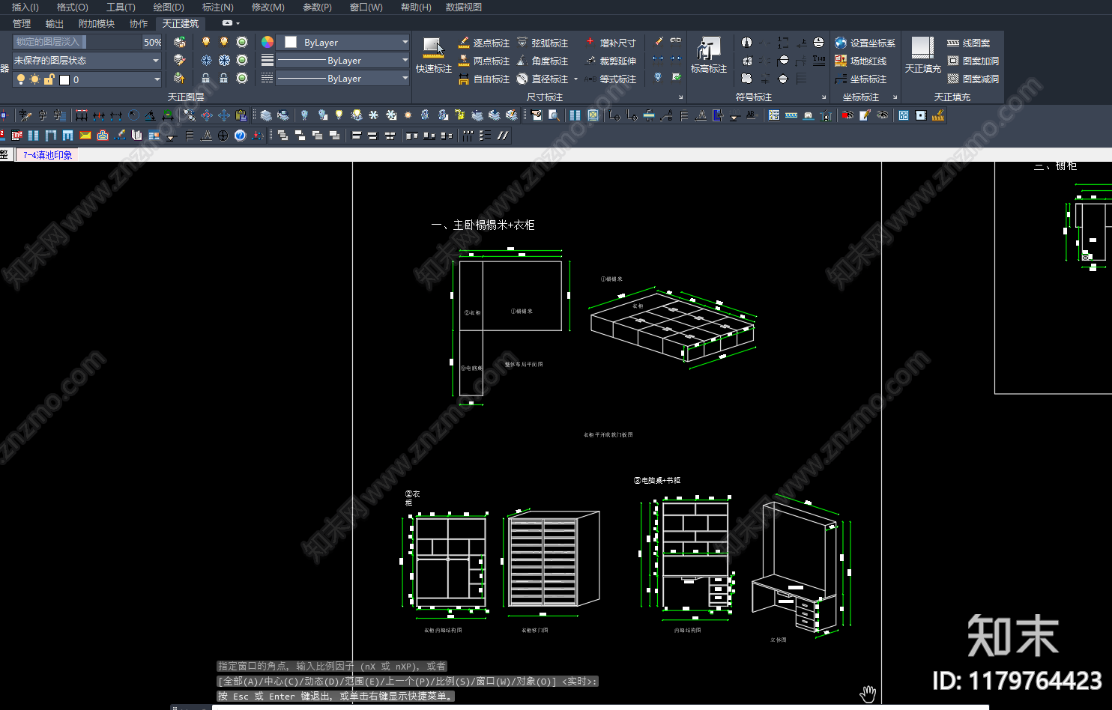This screenshot has height=710, width=1112.
Task: Open the 绘图(D) menu
Action: [x=169, y=7]
